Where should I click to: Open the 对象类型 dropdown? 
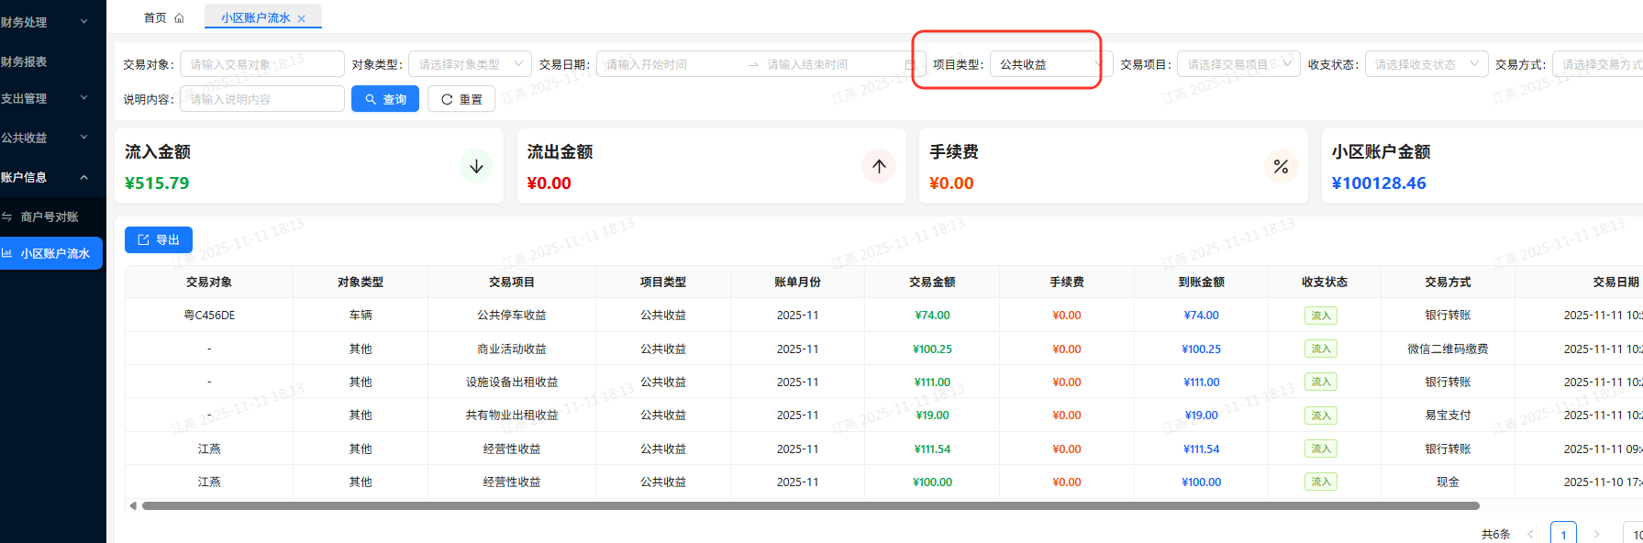click(469, 64)
